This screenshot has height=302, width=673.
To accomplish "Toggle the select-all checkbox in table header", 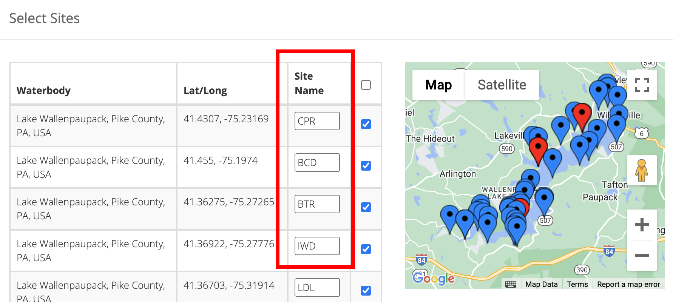I will (366, 85).
